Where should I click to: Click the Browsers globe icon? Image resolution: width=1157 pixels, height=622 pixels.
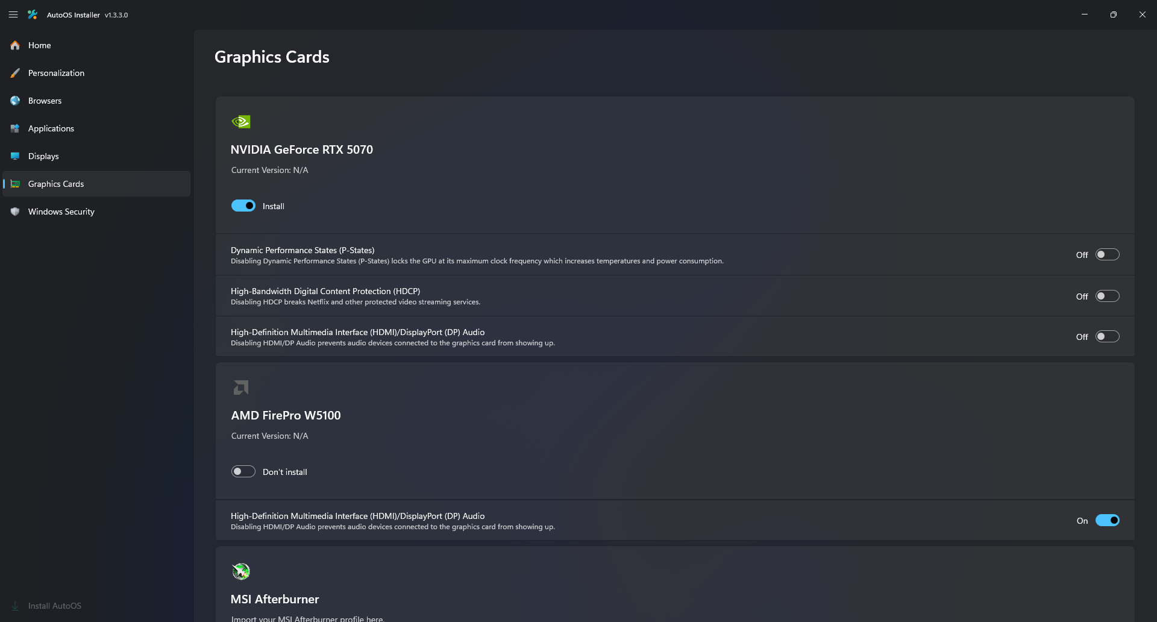point(15,101)
